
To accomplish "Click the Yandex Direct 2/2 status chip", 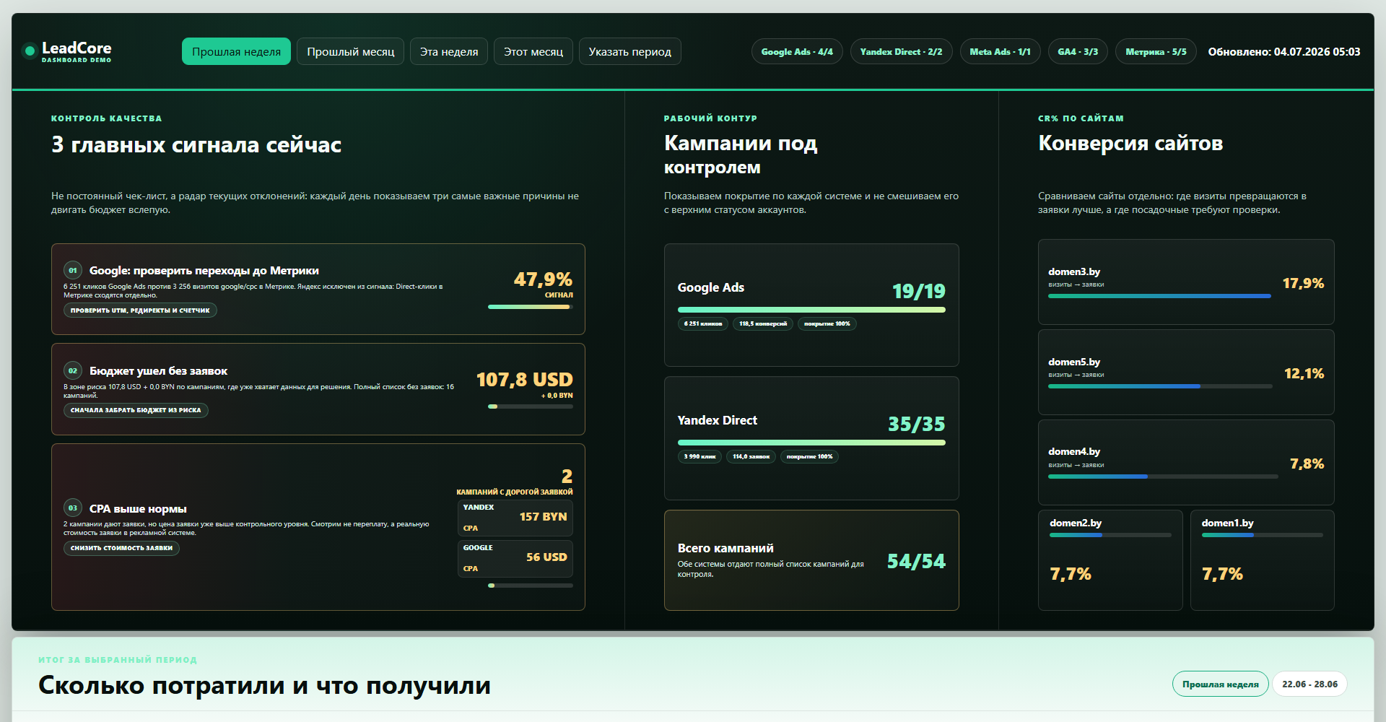I will coord(901,51).
